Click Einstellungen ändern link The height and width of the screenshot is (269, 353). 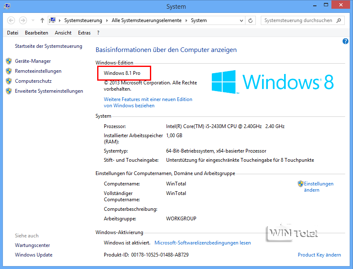coord(319,187)
